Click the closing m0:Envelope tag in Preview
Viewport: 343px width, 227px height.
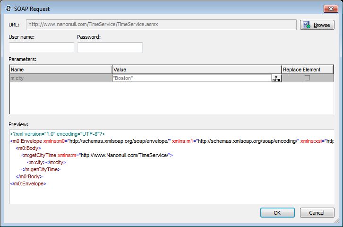click(x=28, y=183)
